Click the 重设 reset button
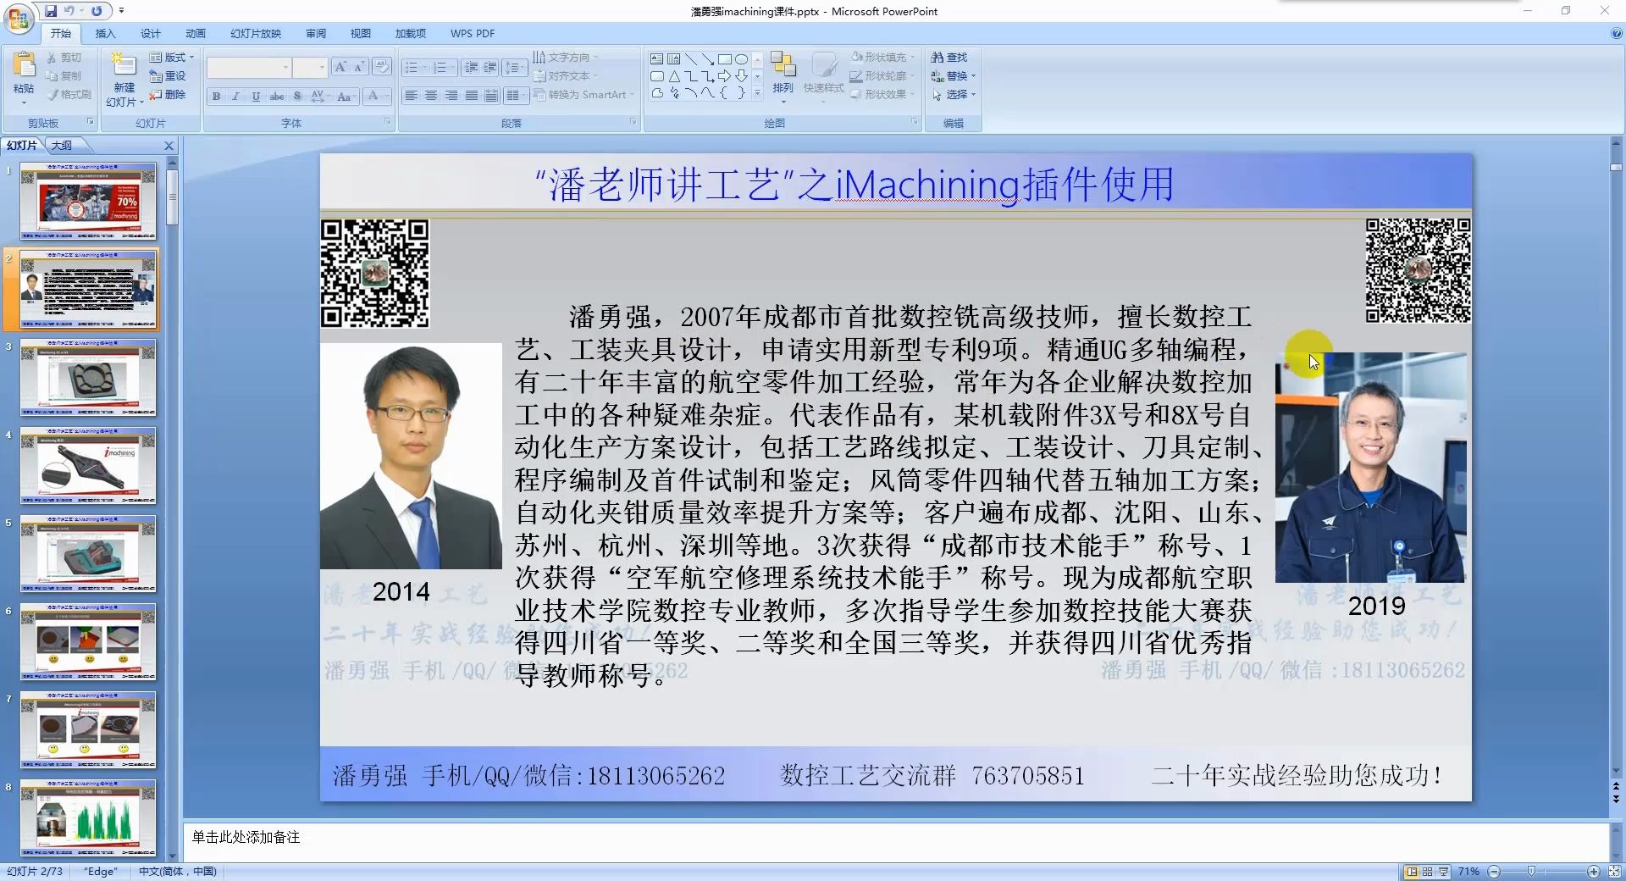This screenshot has width=1626, height=881. 168,75
